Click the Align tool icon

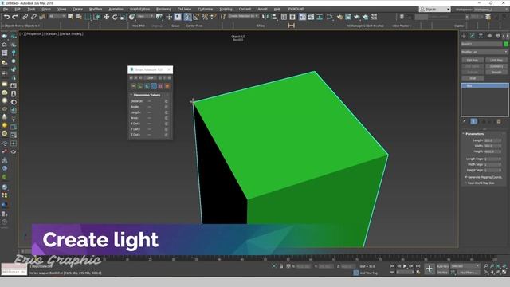coord(274,17)
